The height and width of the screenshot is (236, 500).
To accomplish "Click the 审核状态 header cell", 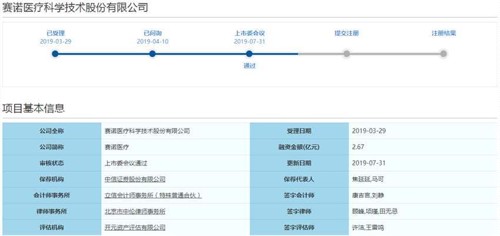I will pyautogui.click(x=52, y=163).
